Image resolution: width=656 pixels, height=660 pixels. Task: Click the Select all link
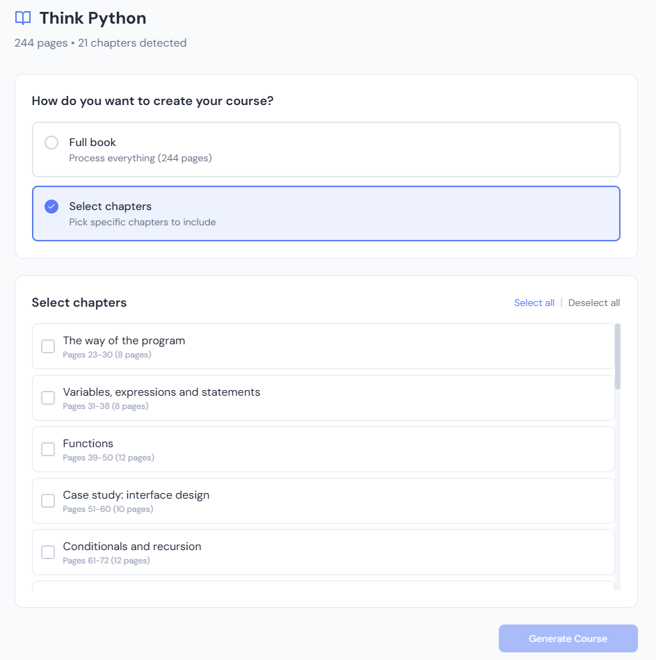click(x=534, y=303)
